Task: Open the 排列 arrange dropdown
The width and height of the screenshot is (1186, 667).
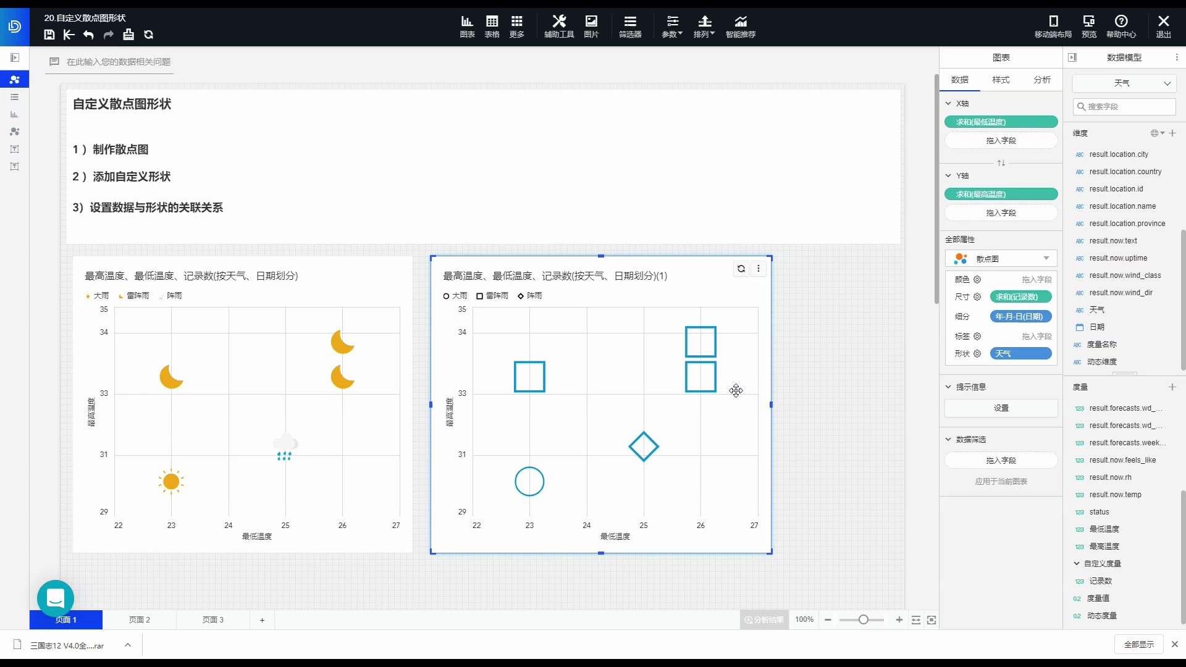Action: click(704, 27)
